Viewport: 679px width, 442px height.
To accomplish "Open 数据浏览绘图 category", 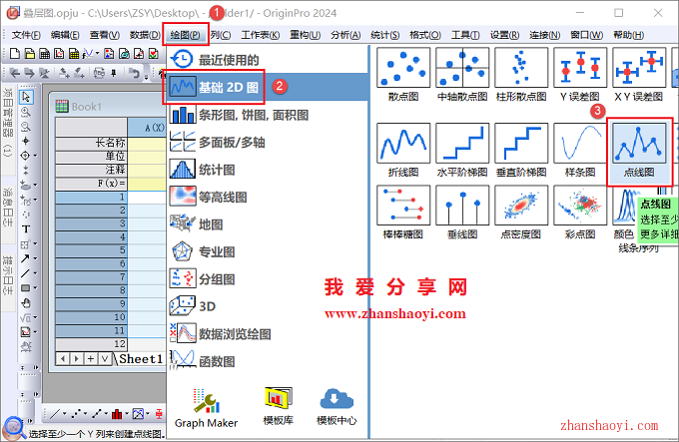I will [x=268, y=333].
